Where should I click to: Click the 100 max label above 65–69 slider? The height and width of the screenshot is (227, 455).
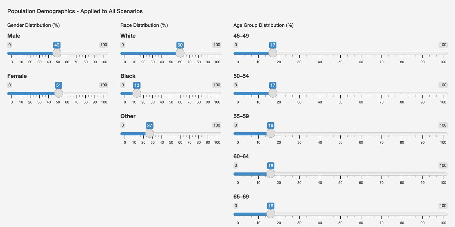pyautogui.click(x=443, y=205)
